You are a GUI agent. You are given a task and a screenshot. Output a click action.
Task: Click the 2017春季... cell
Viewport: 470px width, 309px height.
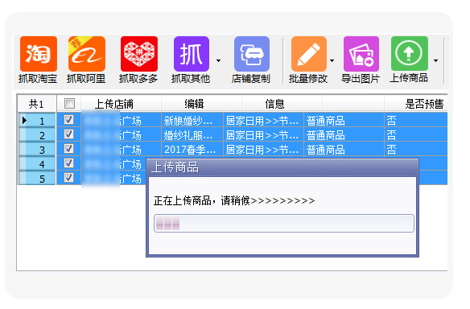192,149
